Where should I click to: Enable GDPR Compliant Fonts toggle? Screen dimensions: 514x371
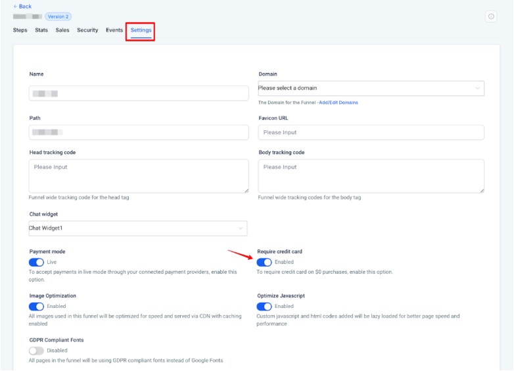click(x=37, y=351)
